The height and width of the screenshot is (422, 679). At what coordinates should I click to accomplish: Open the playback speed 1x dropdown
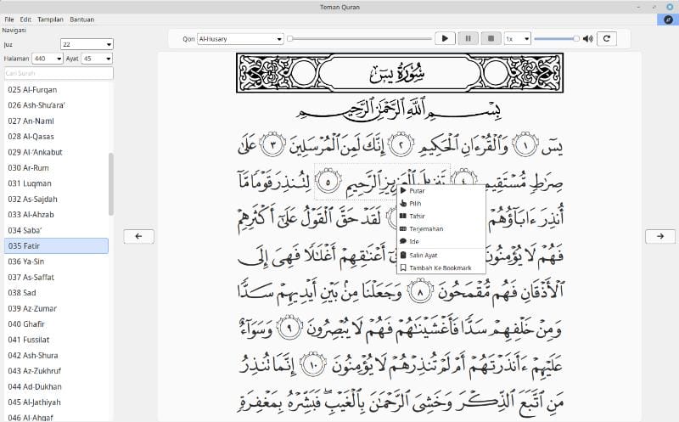tap(518, 39)
